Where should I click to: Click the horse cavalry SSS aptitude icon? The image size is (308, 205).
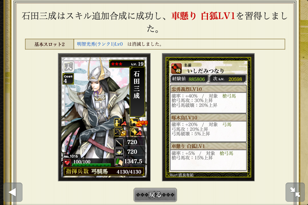pyautogui.click(x=138, y=123)
